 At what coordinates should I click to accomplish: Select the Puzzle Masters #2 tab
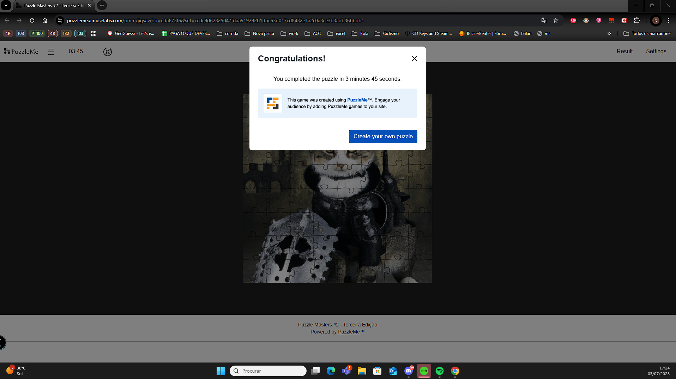coord(53,6)
